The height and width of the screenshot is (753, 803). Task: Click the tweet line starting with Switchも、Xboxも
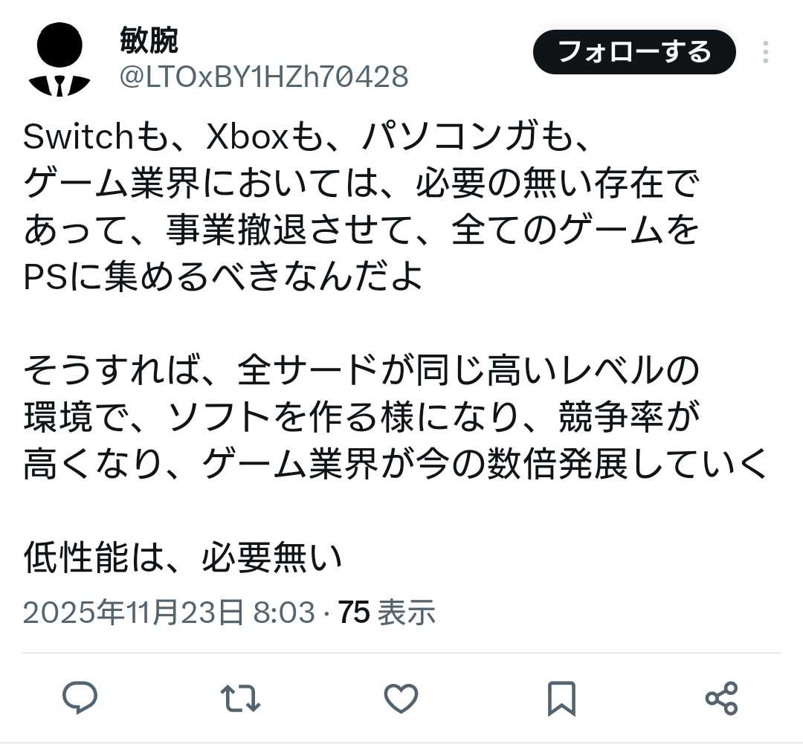tap(306, 137)
